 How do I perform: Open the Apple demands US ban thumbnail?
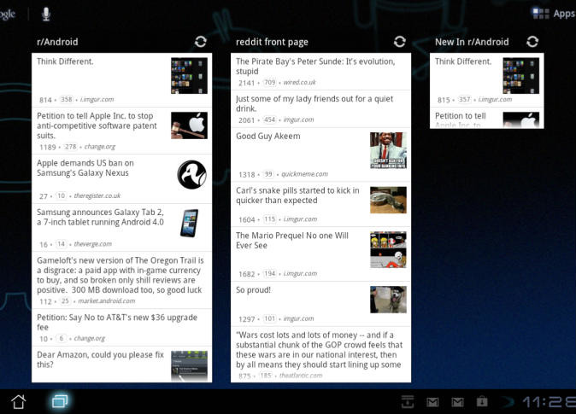(191, 175)
